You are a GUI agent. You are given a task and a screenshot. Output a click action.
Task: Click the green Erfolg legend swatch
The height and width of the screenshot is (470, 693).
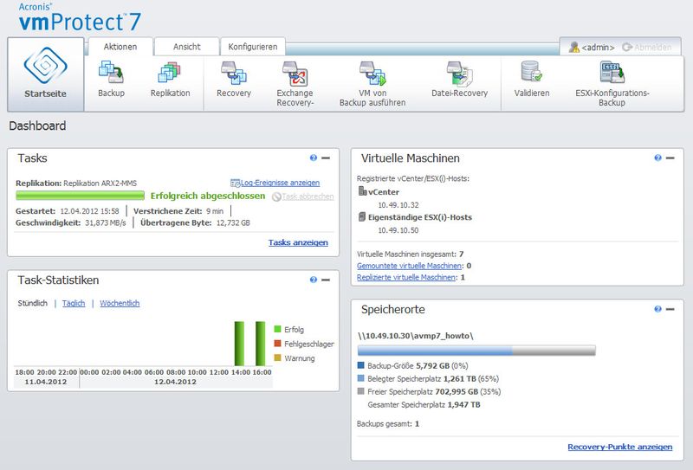[x=277, y=329]
